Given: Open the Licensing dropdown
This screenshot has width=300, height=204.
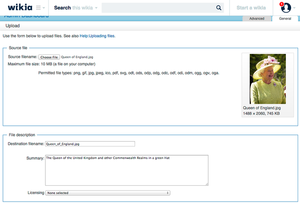Looking at the screenshot, I should [108, 193].
